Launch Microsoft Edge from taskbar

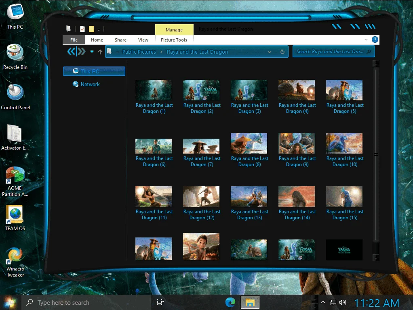pyautogui.click(x=230, y=302)
